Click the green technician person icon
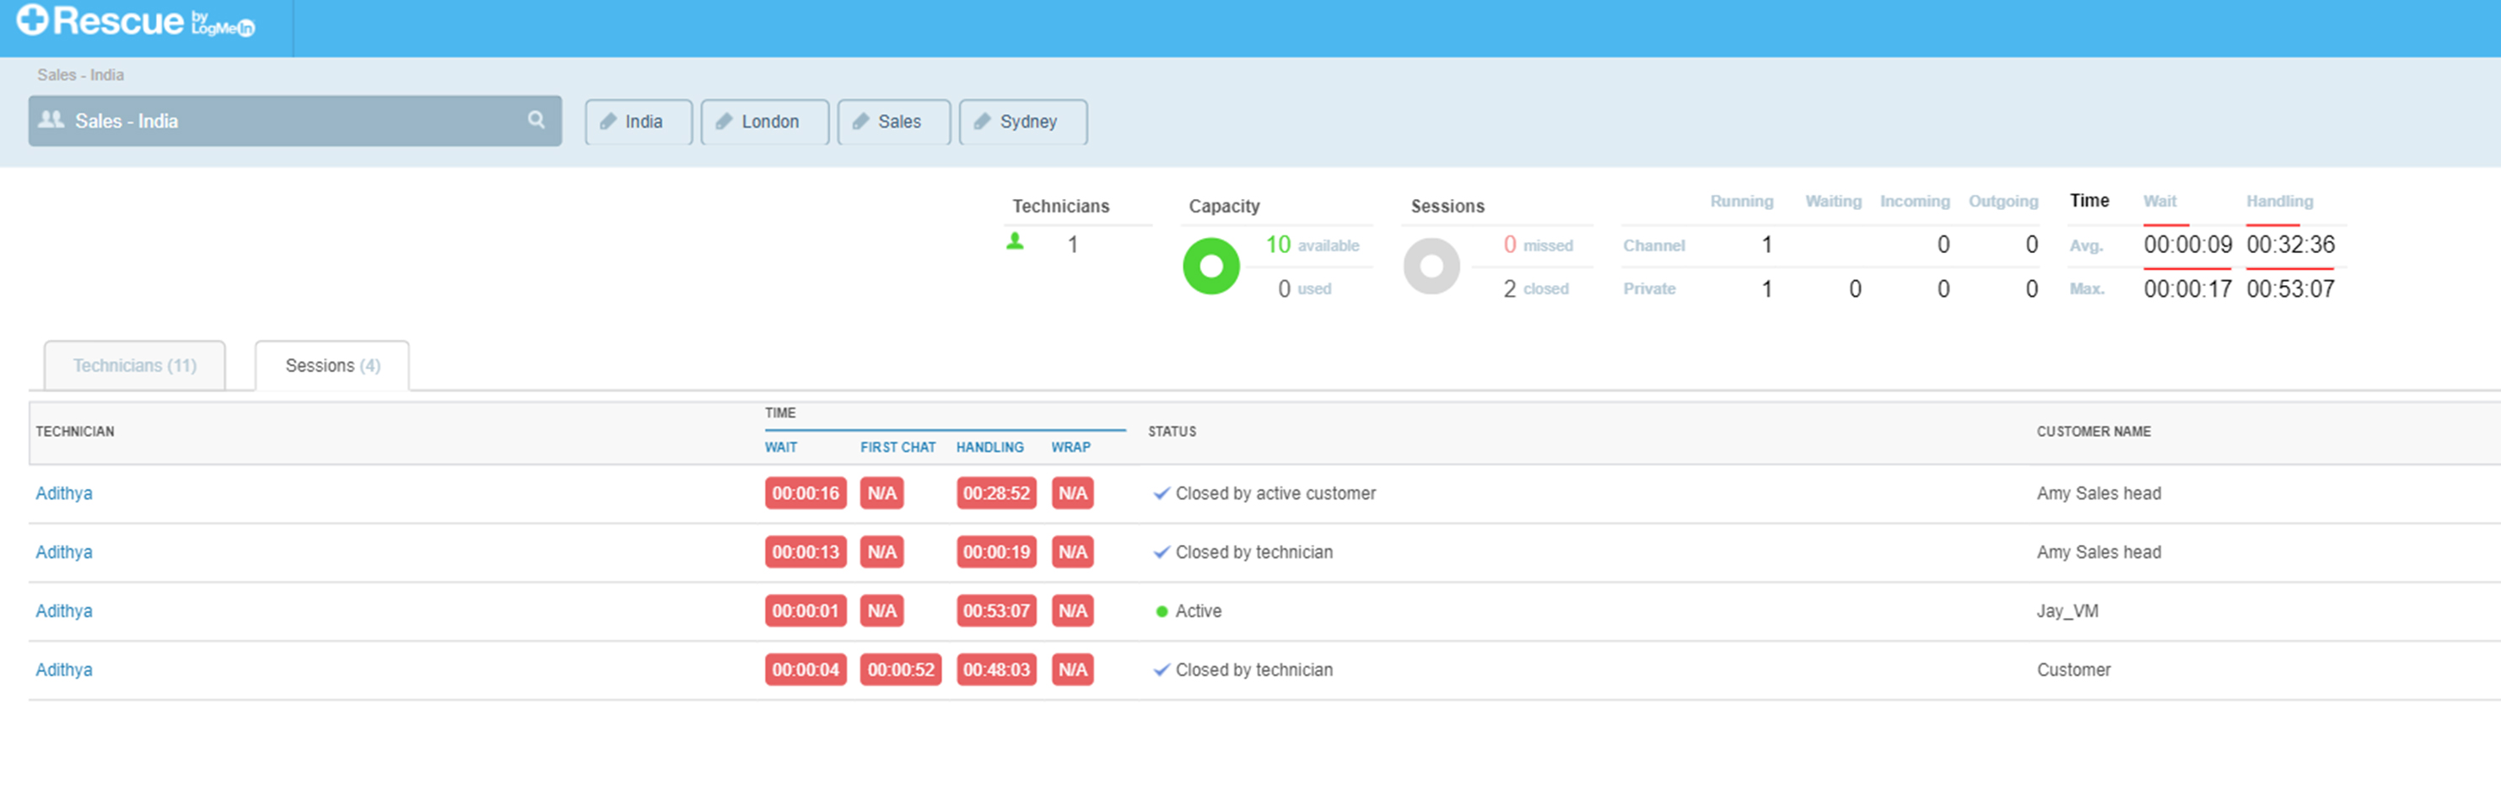Screen dimensions: 2501x797 coord(1015,240)
